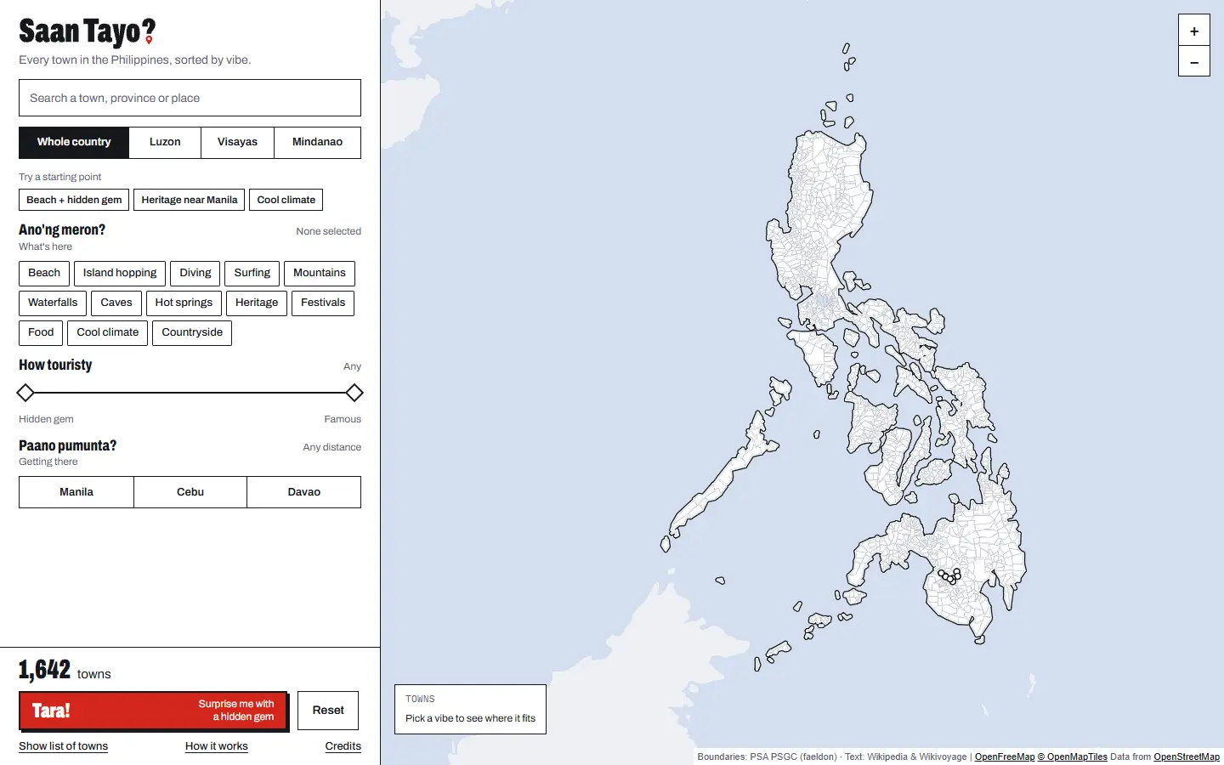This screenshot has height=765, width=1224.
Task: Choose Manila as departure point
Action: pos(76,492)
